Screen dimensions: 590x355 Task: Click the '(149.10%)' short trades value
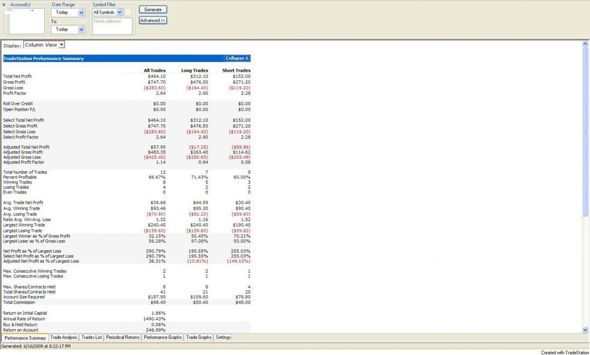point(238,261)
